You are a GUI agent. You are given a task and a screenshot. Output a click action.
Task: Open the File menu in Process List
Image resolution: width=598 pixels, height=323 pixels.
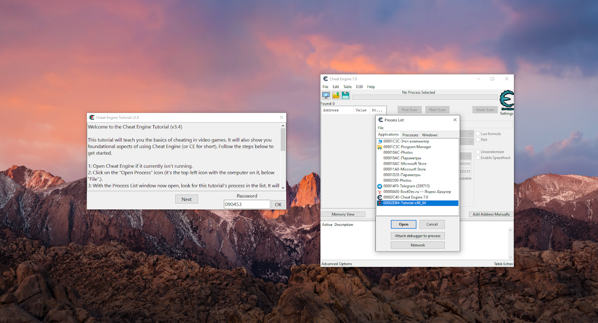[x=380, y=128]
